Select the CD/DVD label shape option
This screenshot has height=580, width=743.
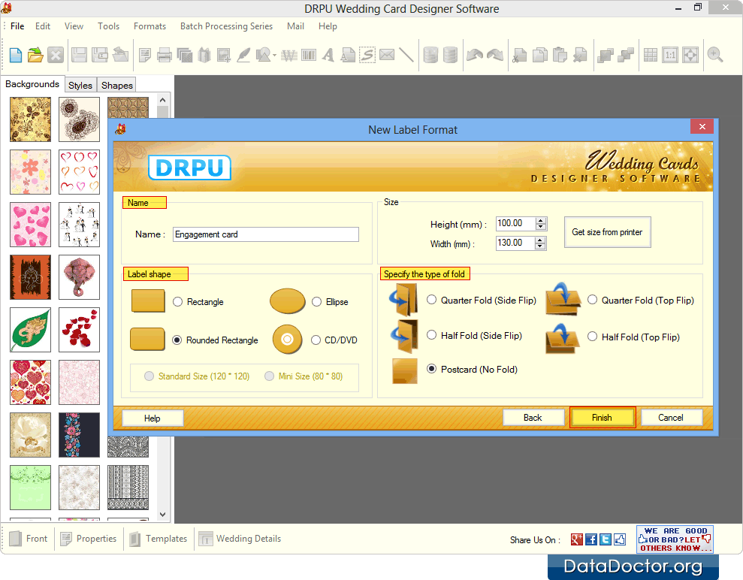tap(316, 340)
